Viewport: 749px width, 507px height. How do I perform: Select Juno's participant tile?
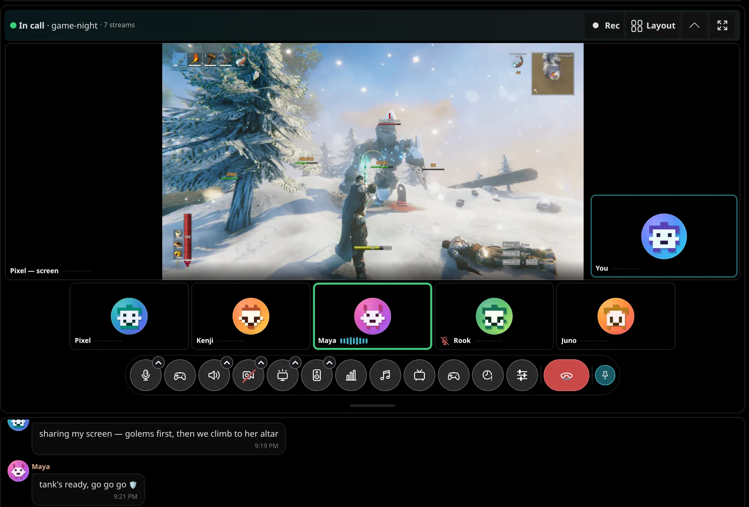click(615, 316)
